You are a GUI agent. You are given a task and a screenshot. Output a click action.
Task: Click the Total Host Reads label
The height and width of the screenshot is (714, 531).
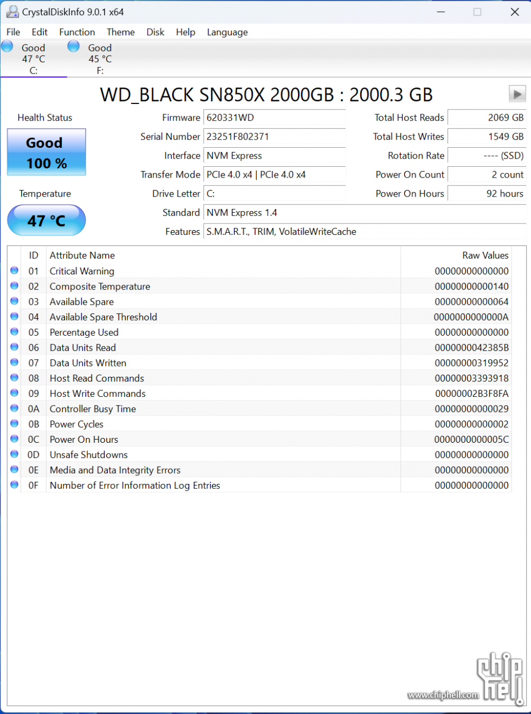[x=409, y=117]
